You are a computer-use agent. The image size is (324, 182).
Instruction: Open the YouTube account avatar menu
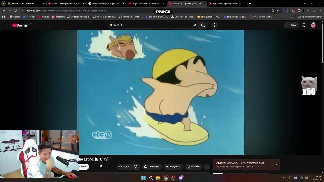pyautogui.click(x=314, y=25)
